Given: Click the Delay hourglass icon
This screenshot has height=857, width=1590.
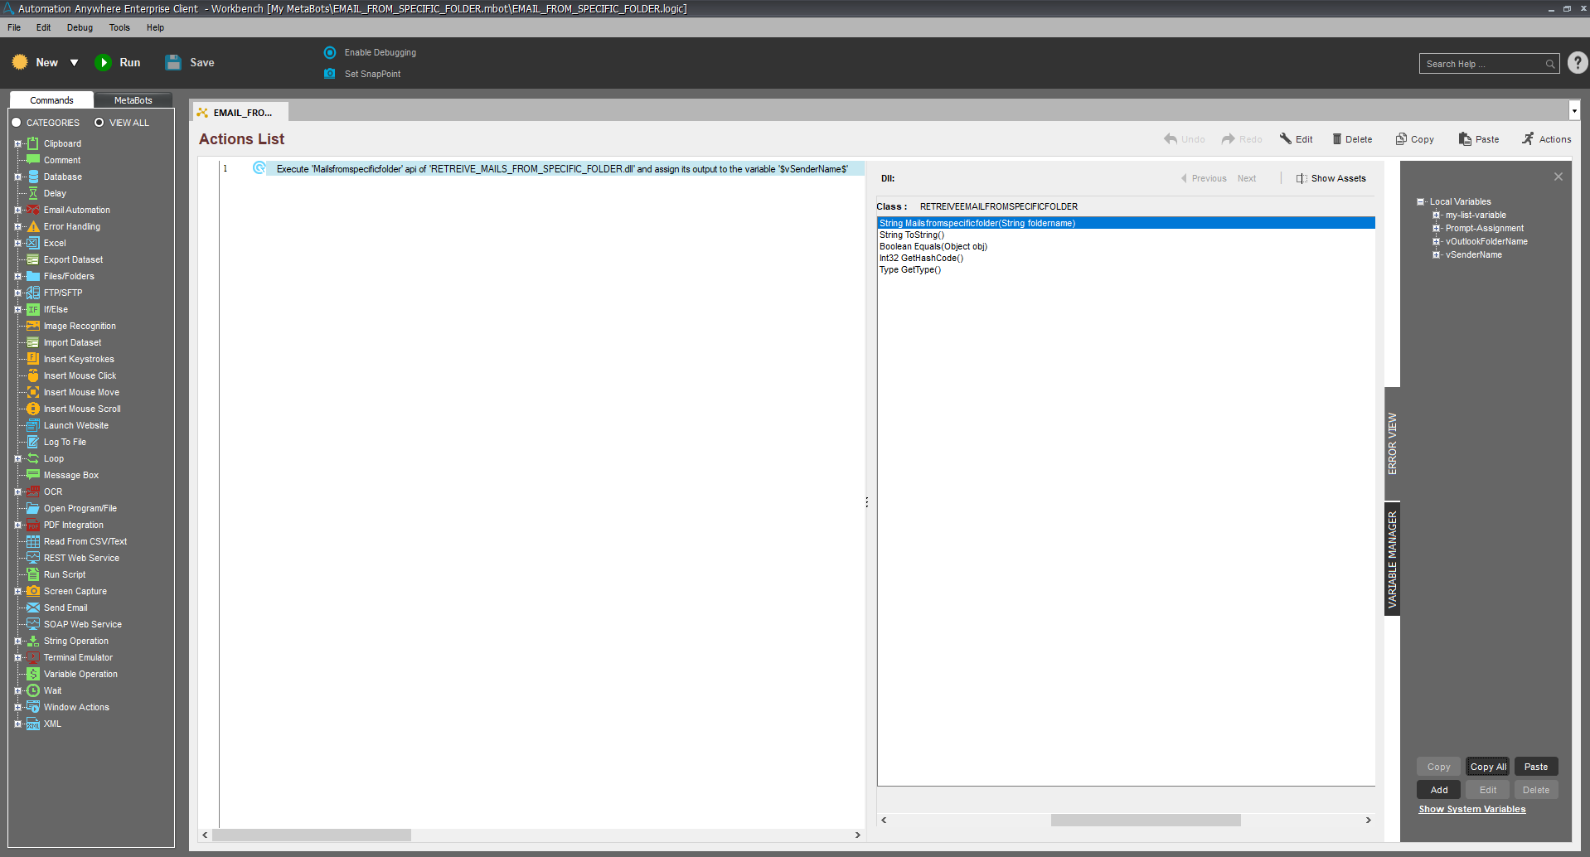Looking at the screenshot, I should click(33, 193).
